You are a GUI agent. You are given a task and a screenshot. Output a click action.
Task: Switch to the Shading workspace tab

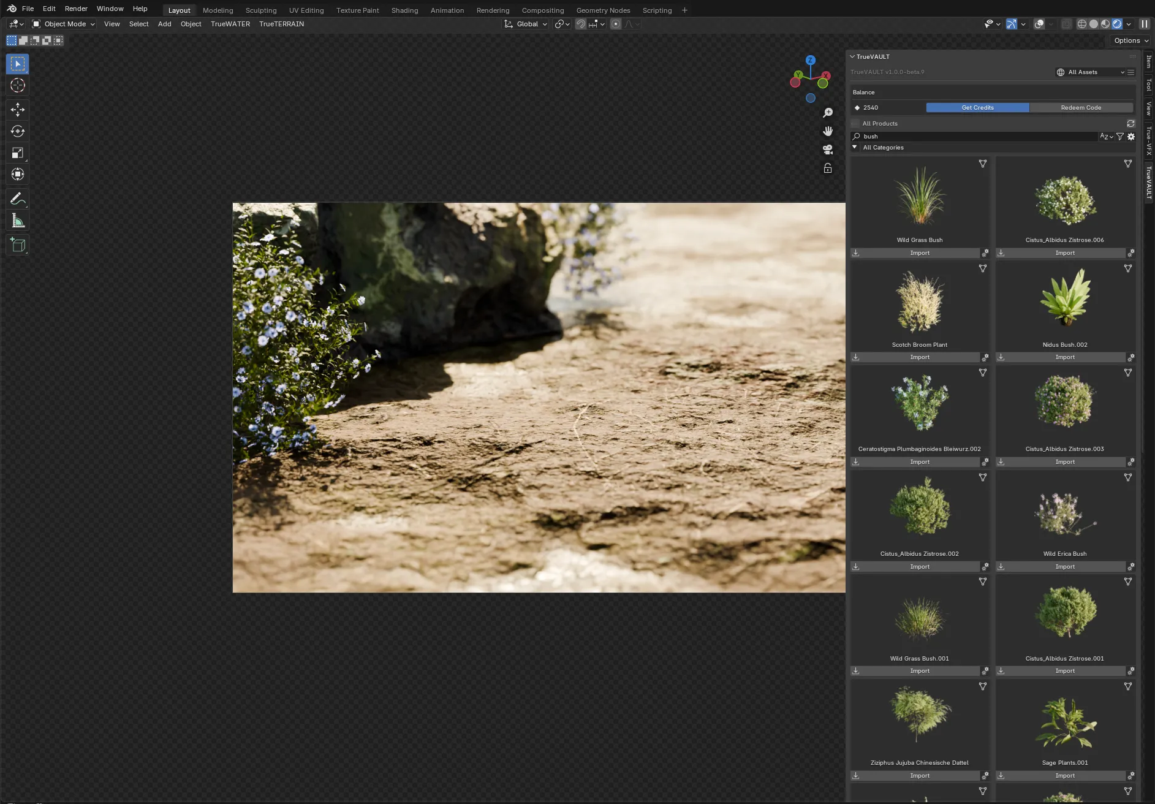(x=404, y=10)
